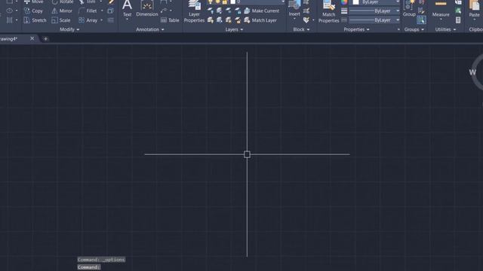The image size is (483, 271).
Task: Click Match Layer
Action: click(260, 20)
